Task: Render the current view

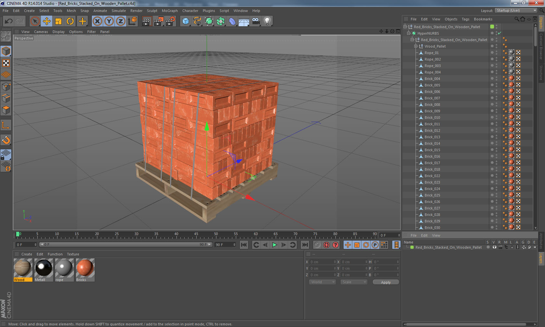Action: click(x=147, y=21)
